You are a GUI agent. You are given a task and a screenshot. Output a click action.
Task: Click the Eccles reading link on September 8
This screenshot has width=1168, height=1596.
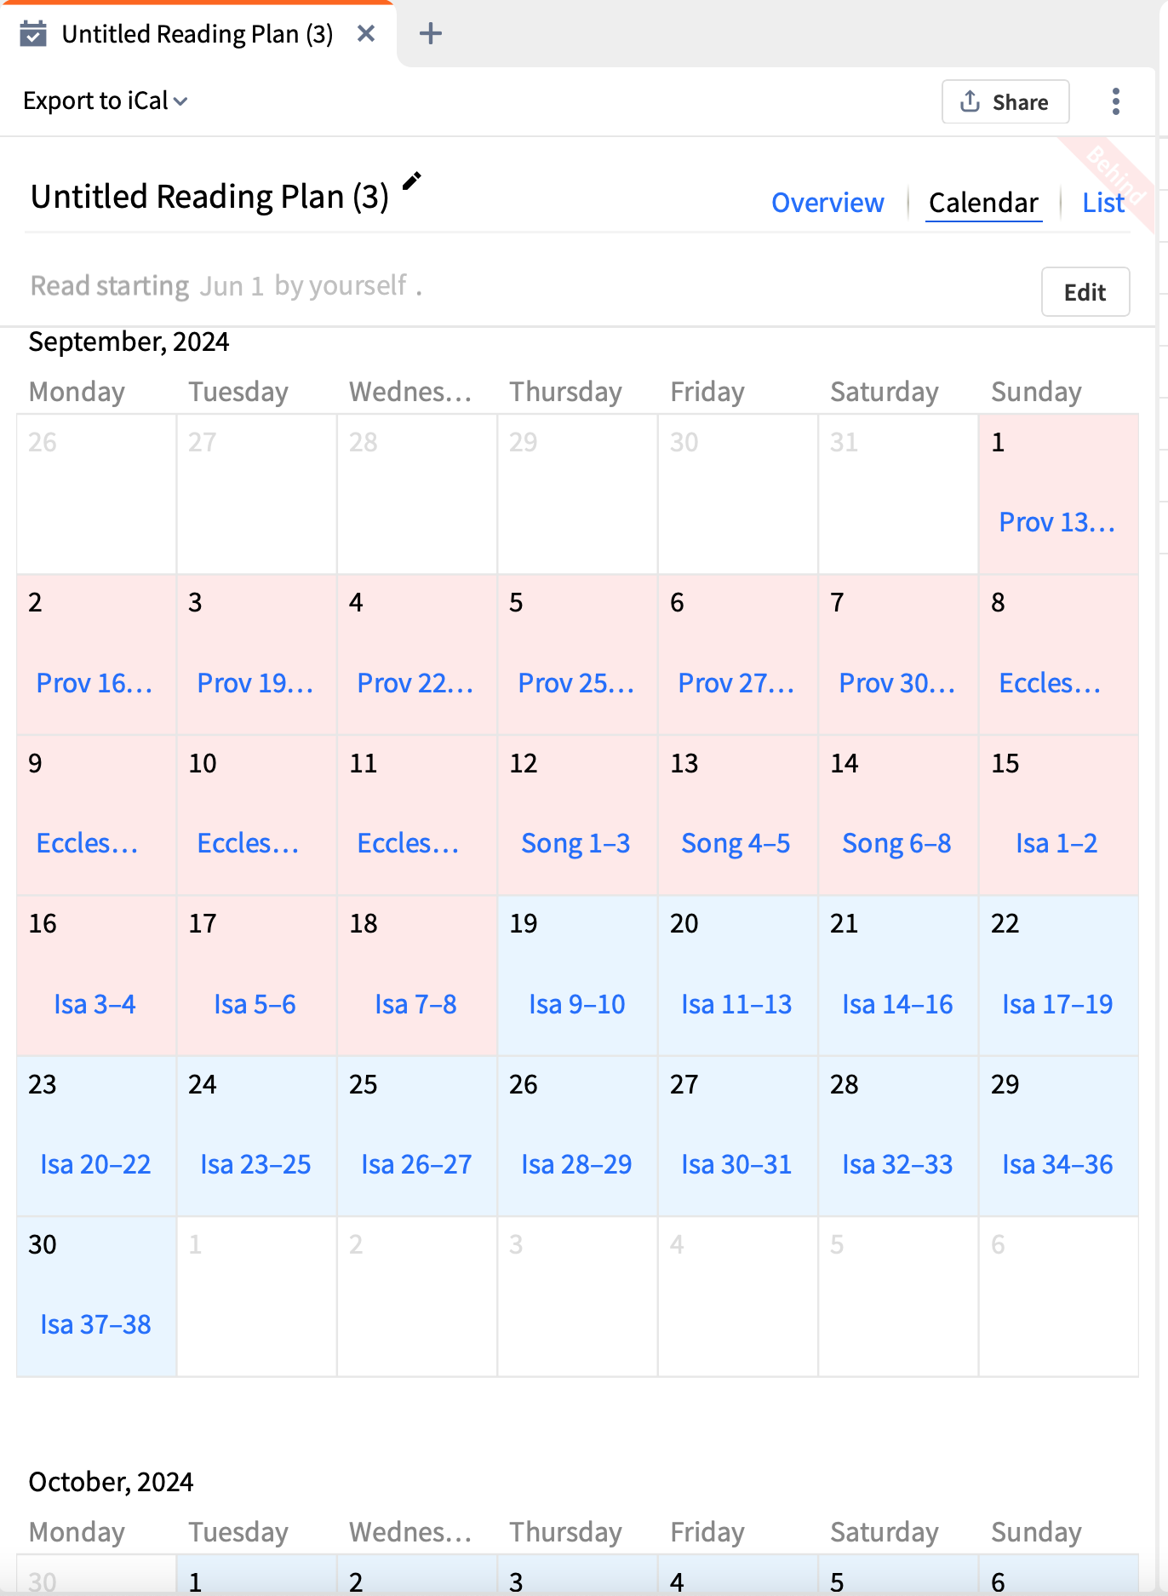(x=1048, y=682)
